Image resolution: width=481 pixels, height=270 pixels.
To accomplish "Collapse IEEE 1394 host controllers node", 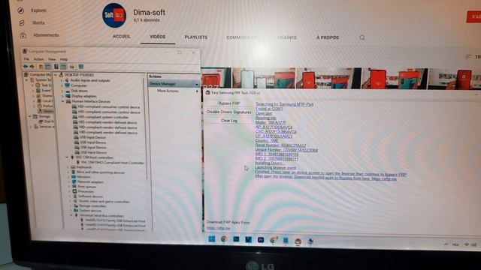I will point(67,157).
